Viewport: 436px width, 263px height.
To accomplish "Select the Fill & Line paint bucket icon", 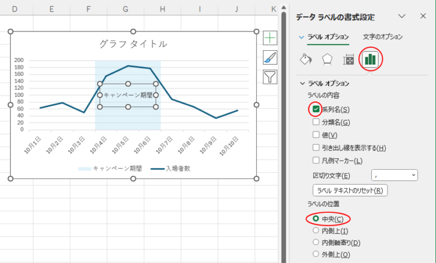I will pyautogui.click(x=305, y=59).
